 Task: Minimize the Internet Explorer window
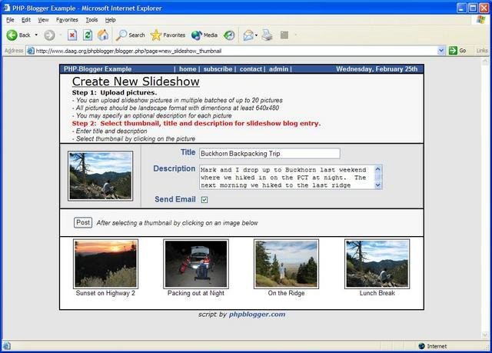(461, 8)
